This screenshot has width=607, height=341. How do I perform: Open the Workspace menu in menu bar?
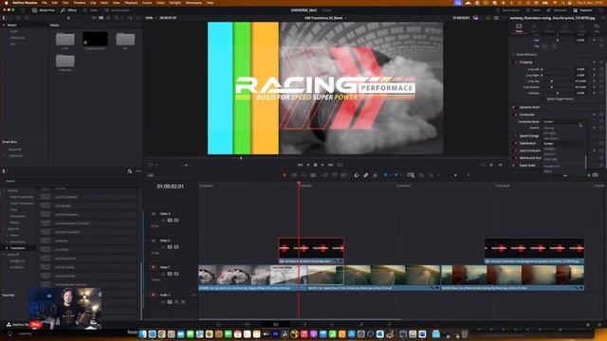coord(194,3)
